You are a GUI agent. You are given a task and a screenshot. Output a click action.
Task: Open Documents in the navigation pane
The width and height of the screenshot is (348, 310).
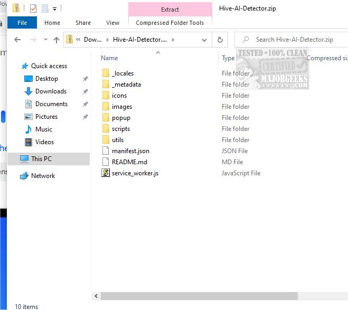[x=51, y=104]
